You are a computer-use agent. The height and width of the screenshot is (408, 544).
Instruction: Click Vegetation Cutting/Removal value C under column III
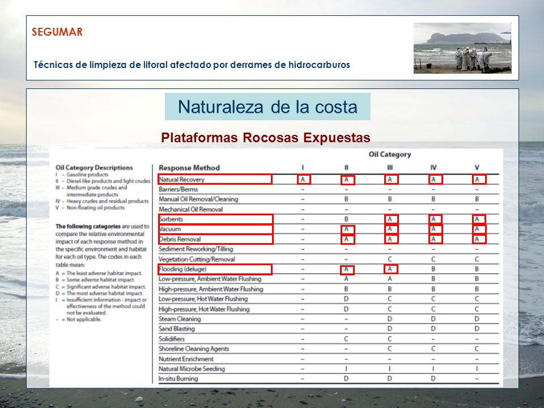pyautogui.click(x=390, y=259)
